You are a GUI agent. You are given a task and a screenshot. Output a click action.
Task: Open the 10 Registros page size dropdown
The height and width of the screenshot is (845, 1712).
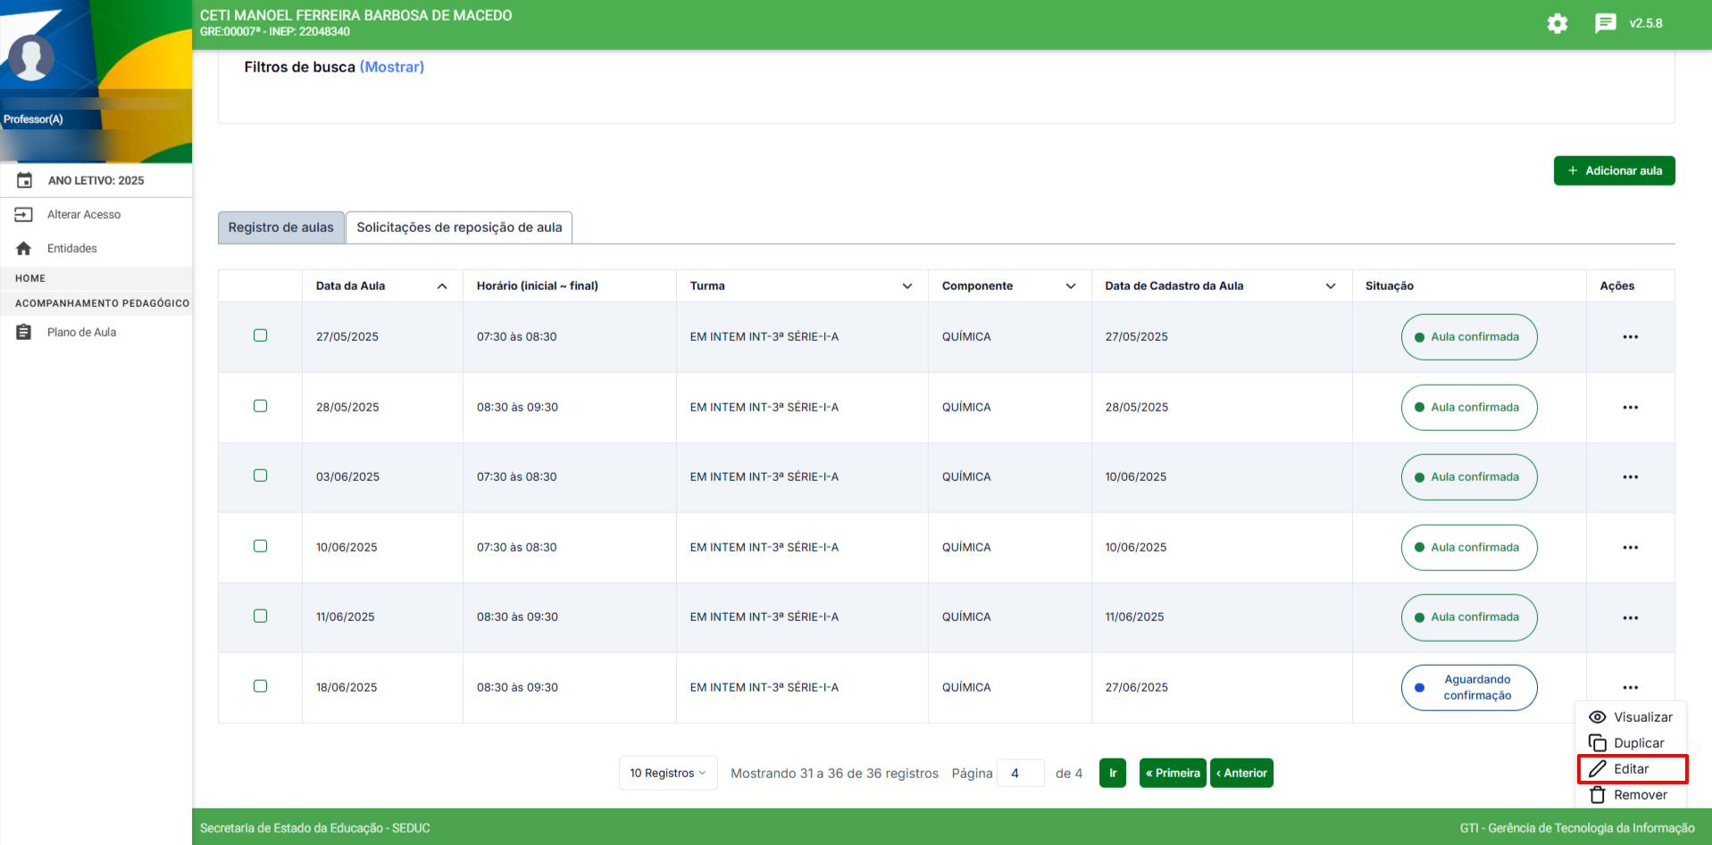(667, 773)
